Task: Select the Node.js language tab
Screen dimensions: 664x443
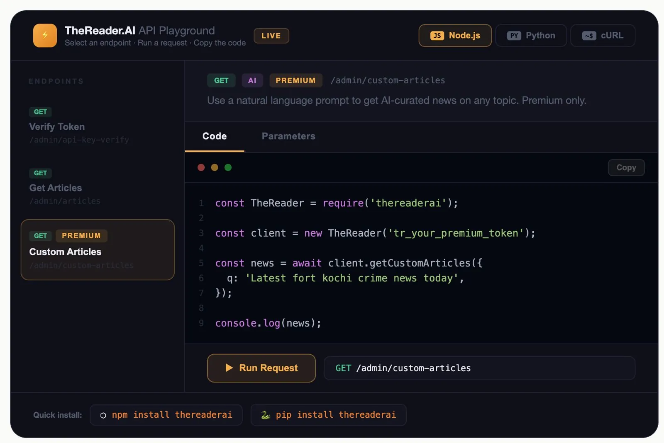Action: pos(455,36)
